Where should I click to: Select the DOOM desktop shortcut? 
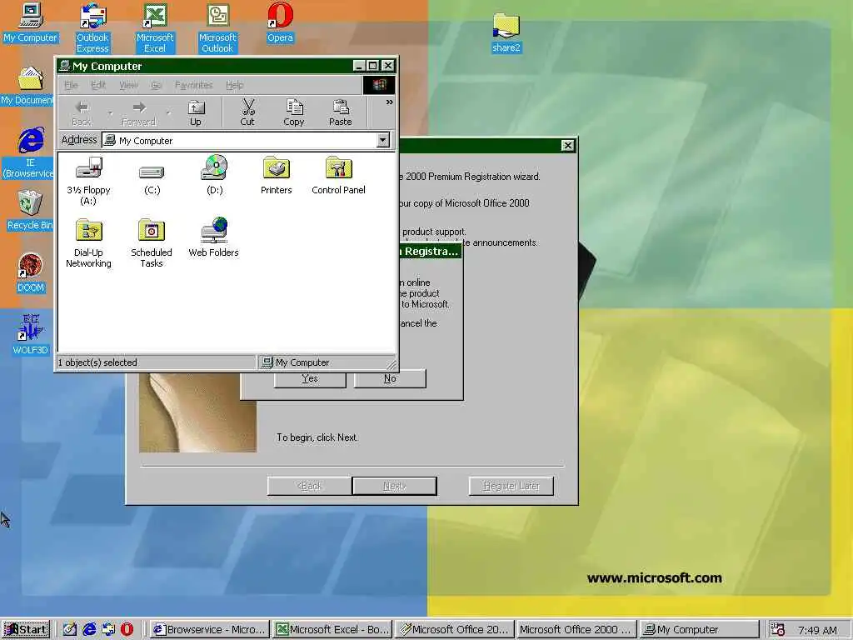click(x=31, y=273)
